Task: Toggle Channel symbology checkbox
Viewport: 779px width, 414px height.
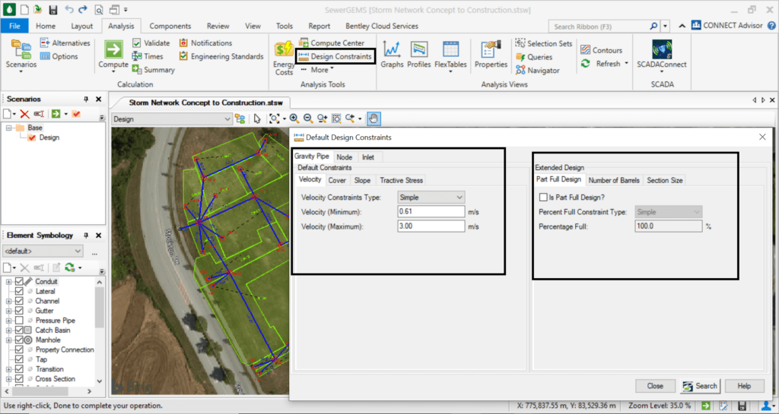Action: click(x=19, y=301)
